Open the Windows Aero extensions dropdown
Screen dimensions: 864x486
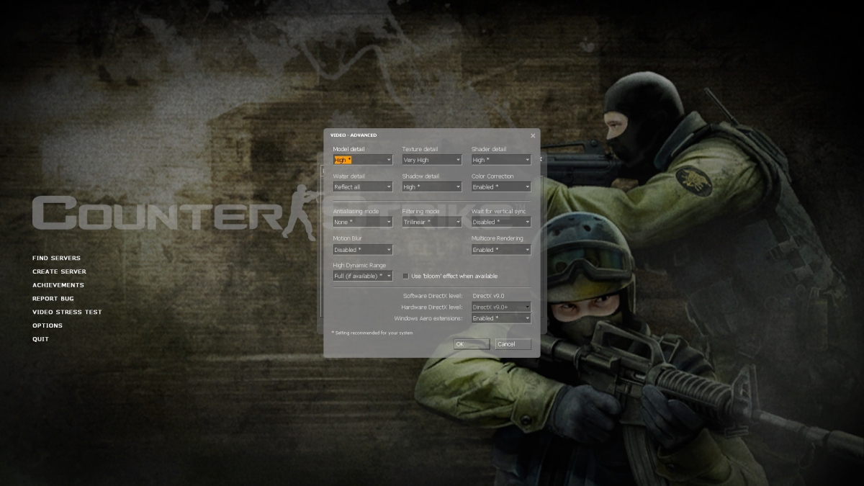tap(501, 318)
